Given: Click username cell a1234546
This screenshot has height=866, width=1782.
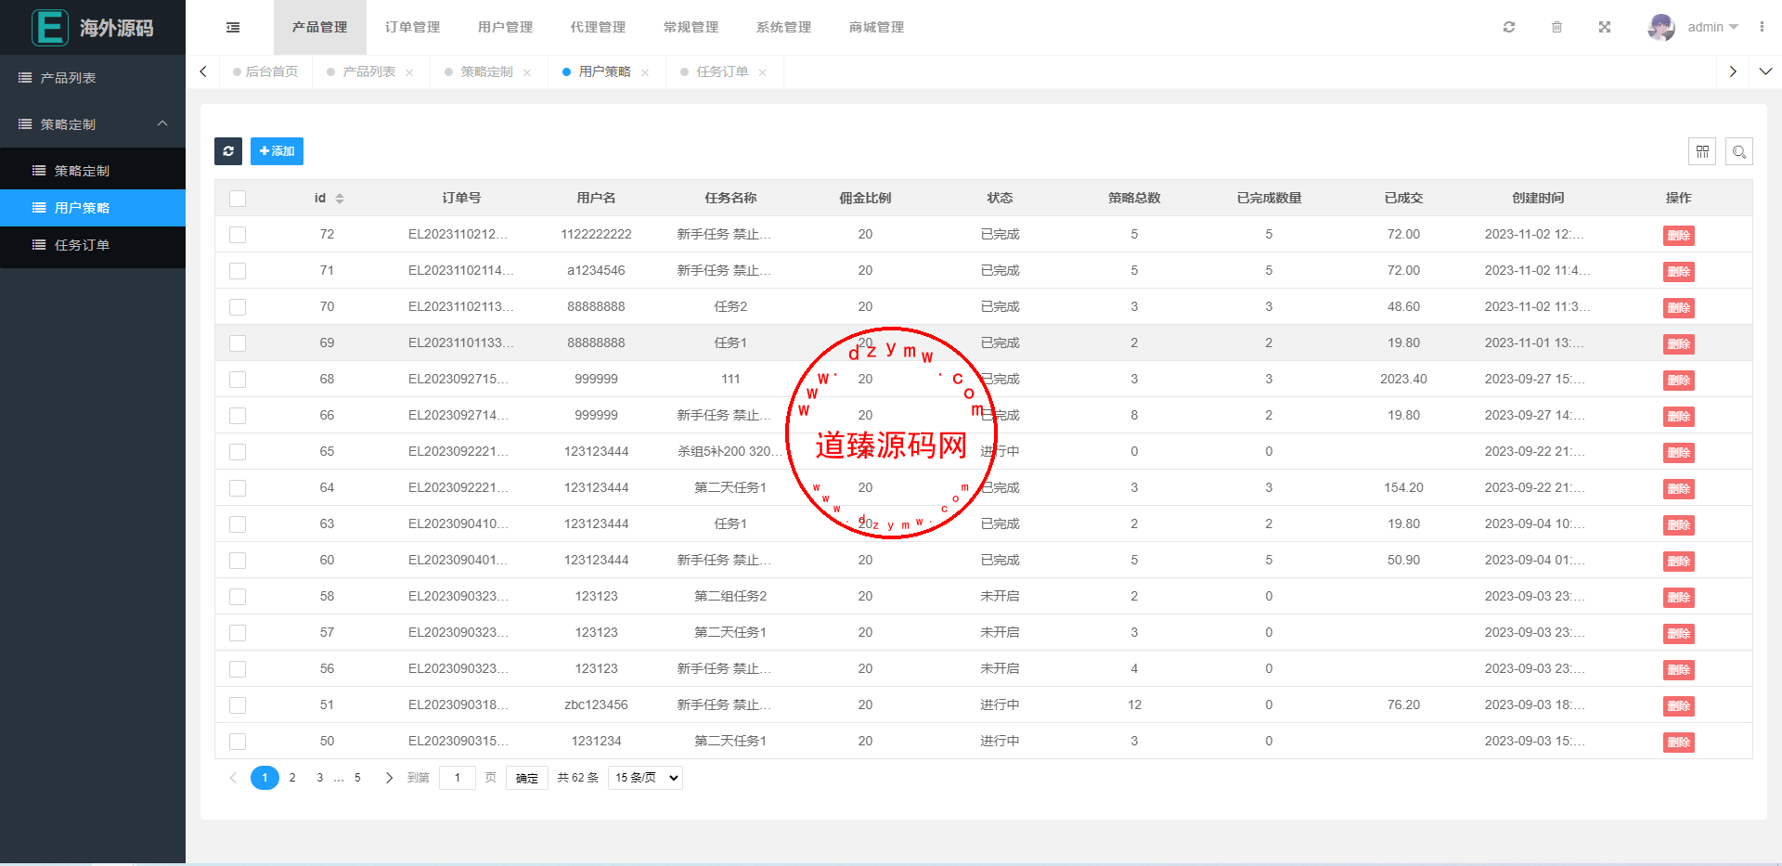Looking at the screenshot, I should click(596, 270).
